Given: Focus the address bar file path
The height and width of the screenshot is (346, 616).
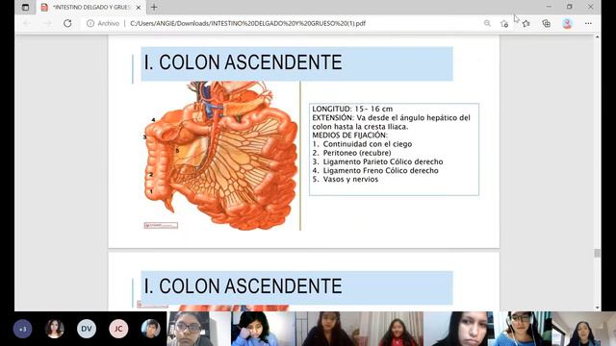Looking at the screenshot, I should (247, 23).
